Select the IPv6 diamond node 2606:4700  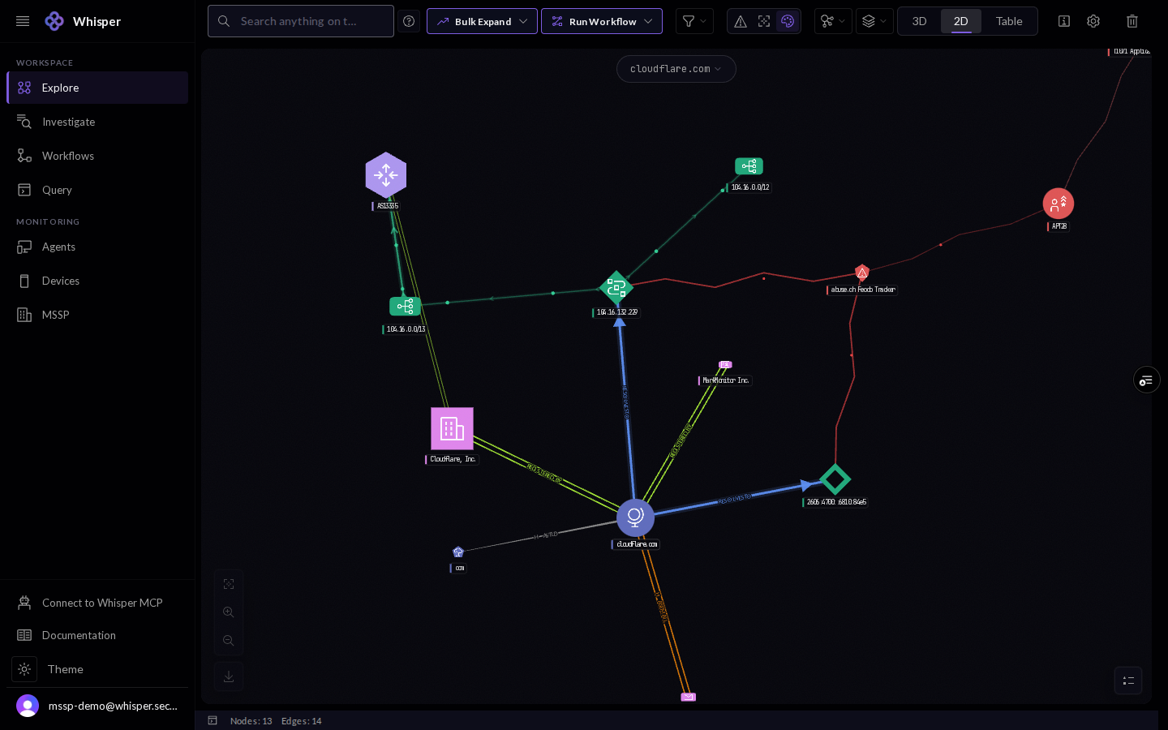click(835, 479)
